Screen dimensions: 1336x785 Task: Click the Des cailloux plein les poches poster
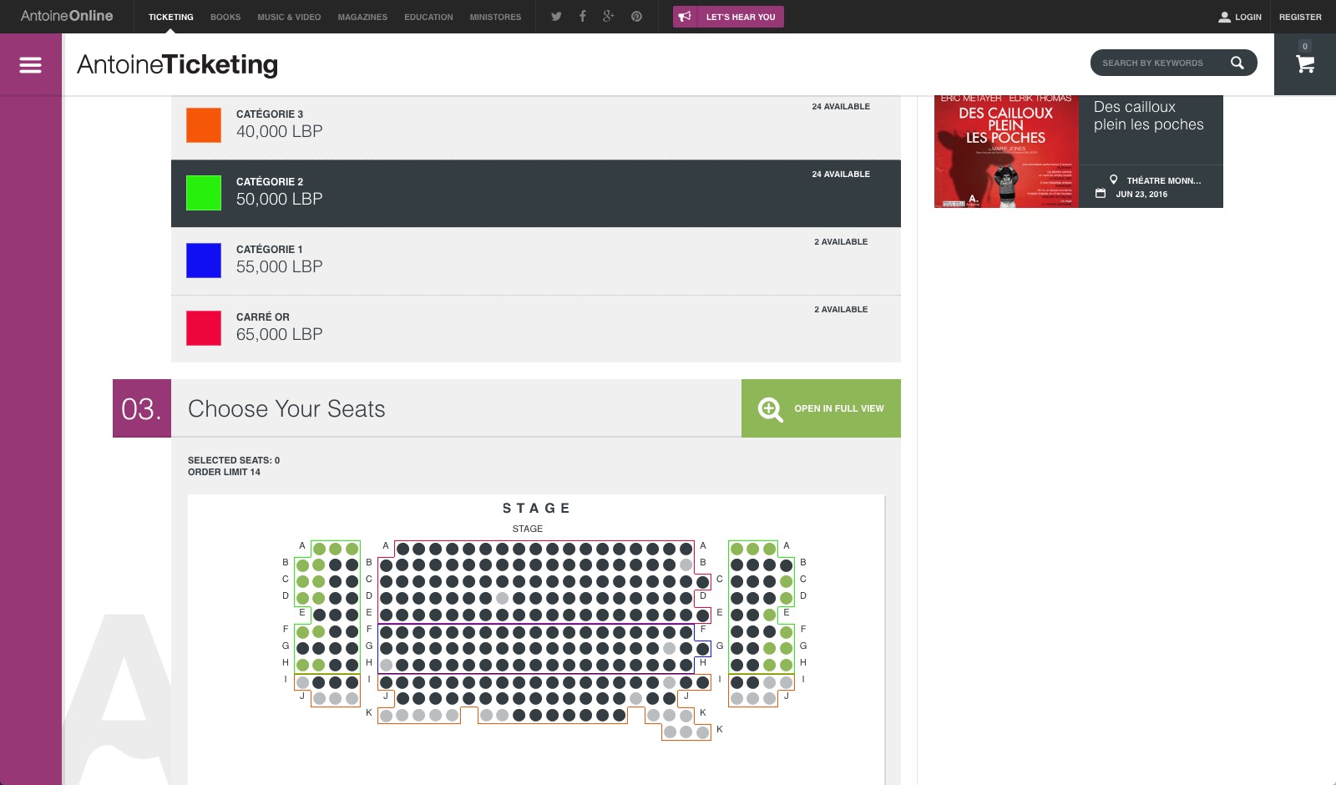[x=1006, y=151]
